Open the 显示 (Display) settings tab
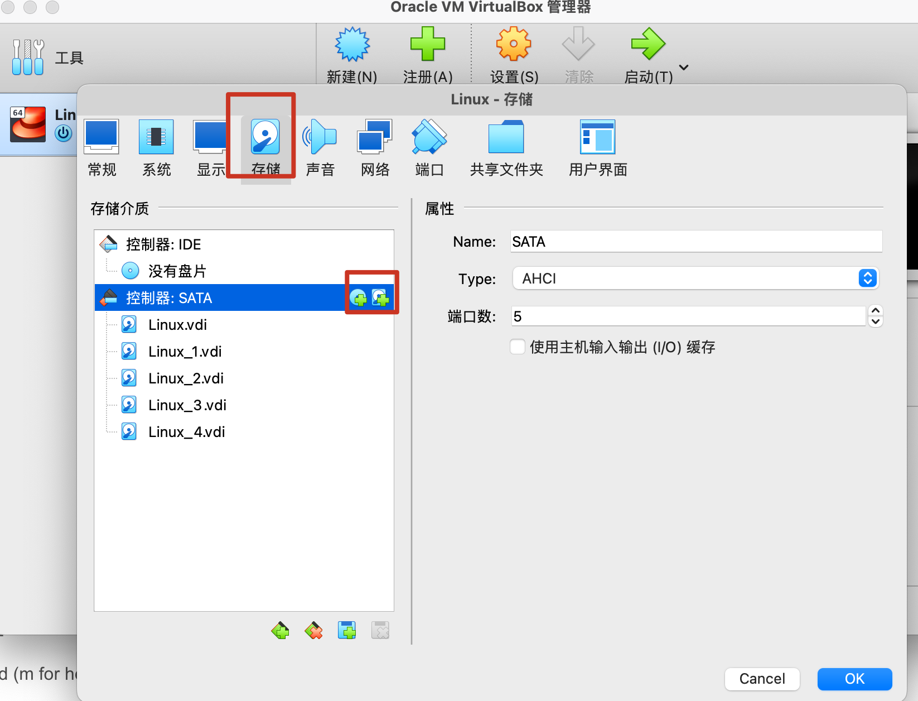 (x=211, y=148)
